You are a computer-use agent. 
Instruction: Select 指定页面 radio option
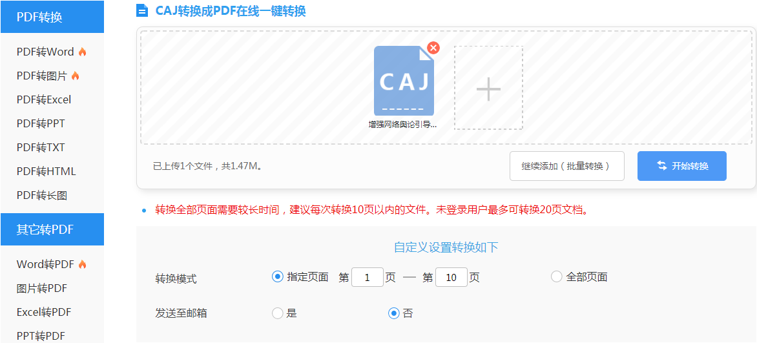point(277,277)
